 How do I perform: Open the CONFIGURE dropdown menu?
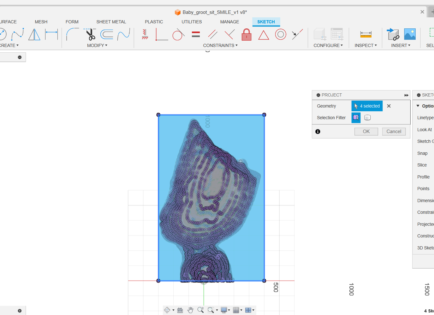[328, 45]
